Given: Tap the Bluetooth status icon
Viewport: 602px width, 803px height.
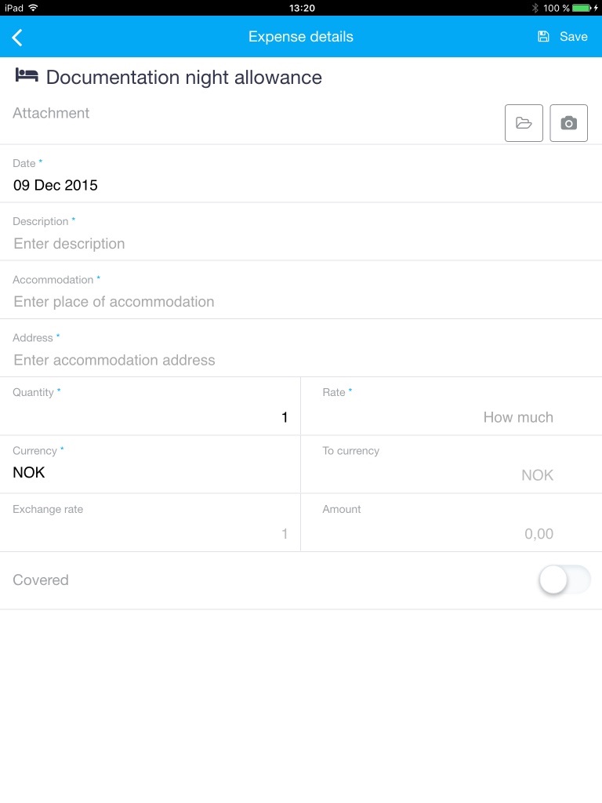Looking at the screenshot, I should (535, 8).
